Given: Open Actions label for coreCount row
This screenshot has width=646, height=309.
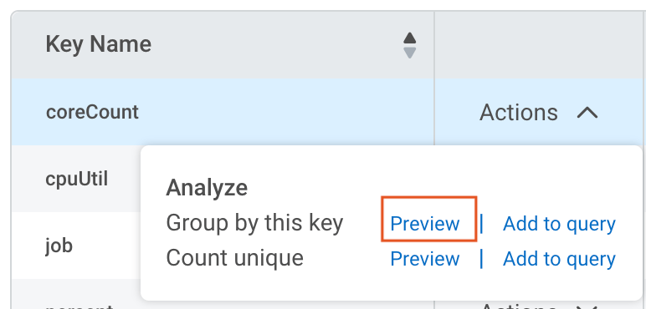Looking at the screenshot, I should click(519, 112).
